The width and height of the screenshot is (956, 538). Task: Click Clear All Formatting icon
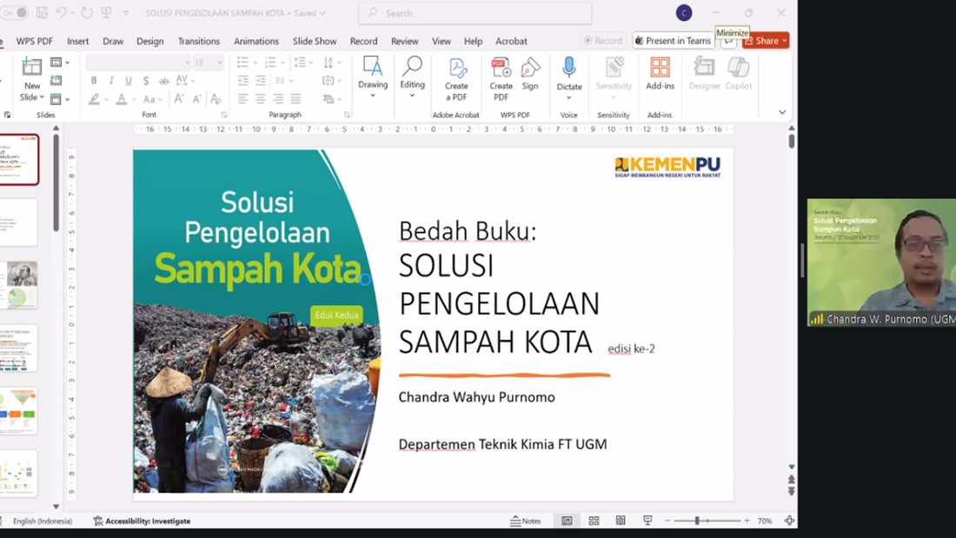[216, 99]
